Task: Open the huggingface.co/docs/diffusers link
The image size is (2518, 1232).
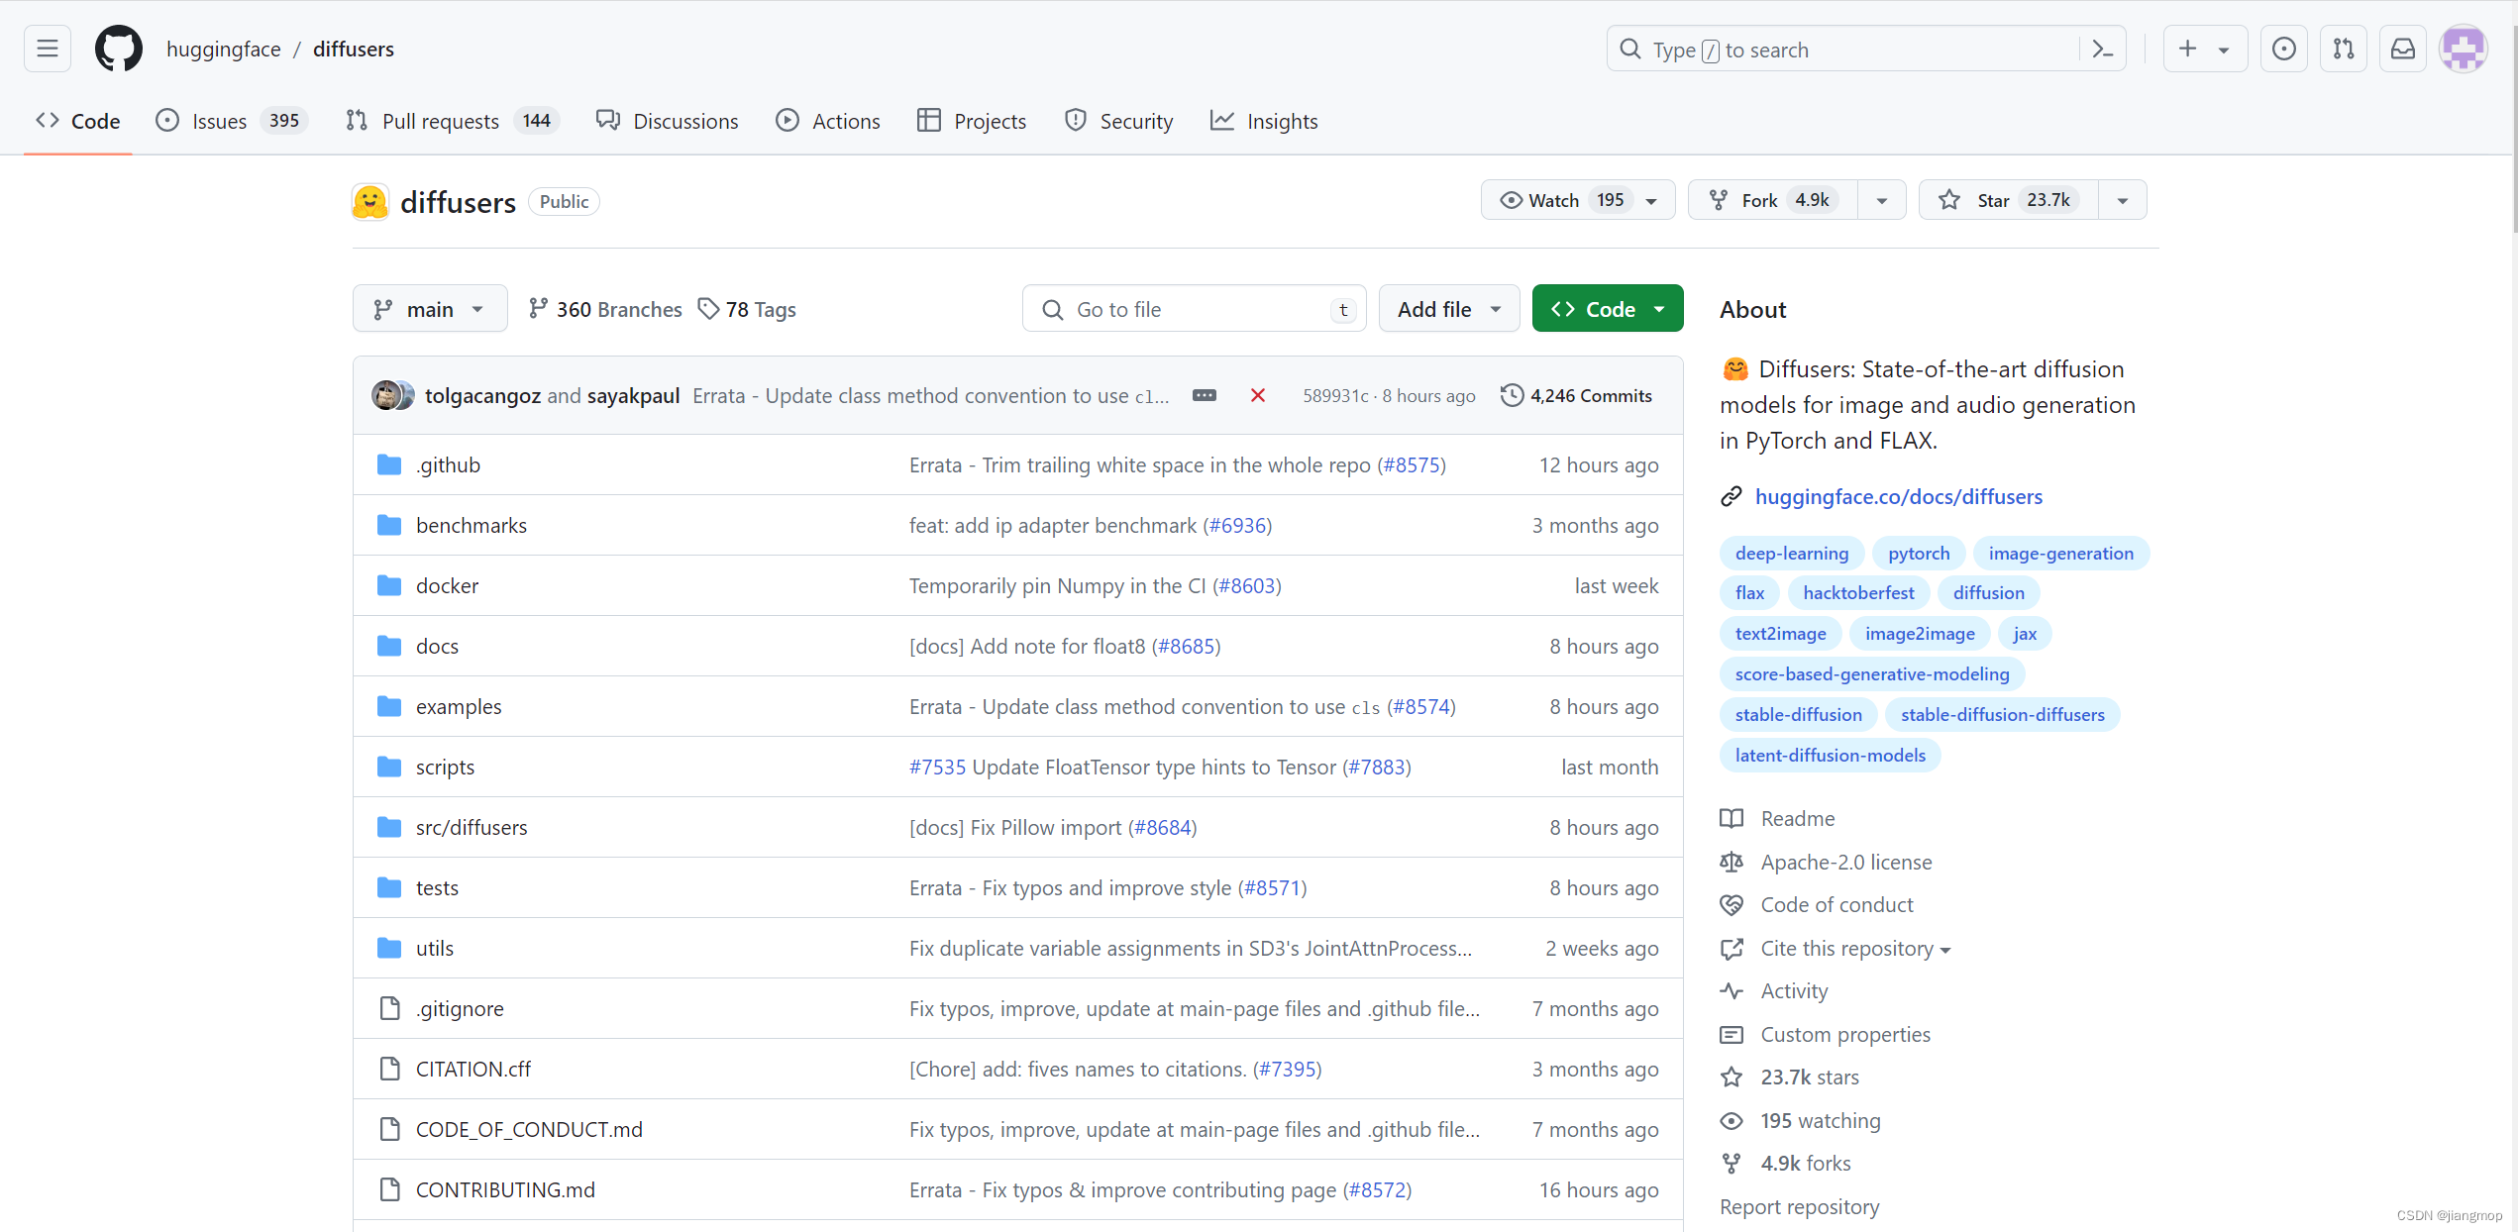Action: [x=1898, y=496]
